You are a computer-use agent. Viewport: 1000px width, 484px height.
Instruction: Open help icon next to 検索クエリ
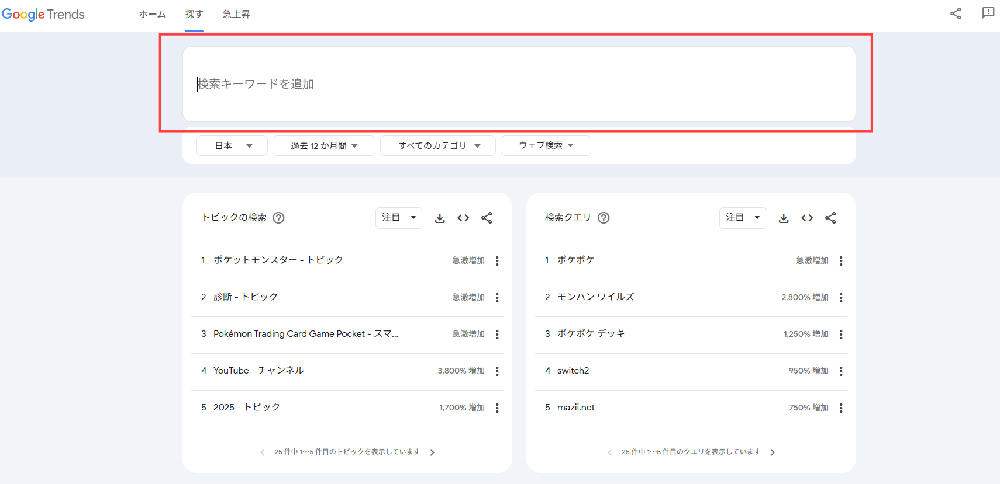[x=604, y=218]
